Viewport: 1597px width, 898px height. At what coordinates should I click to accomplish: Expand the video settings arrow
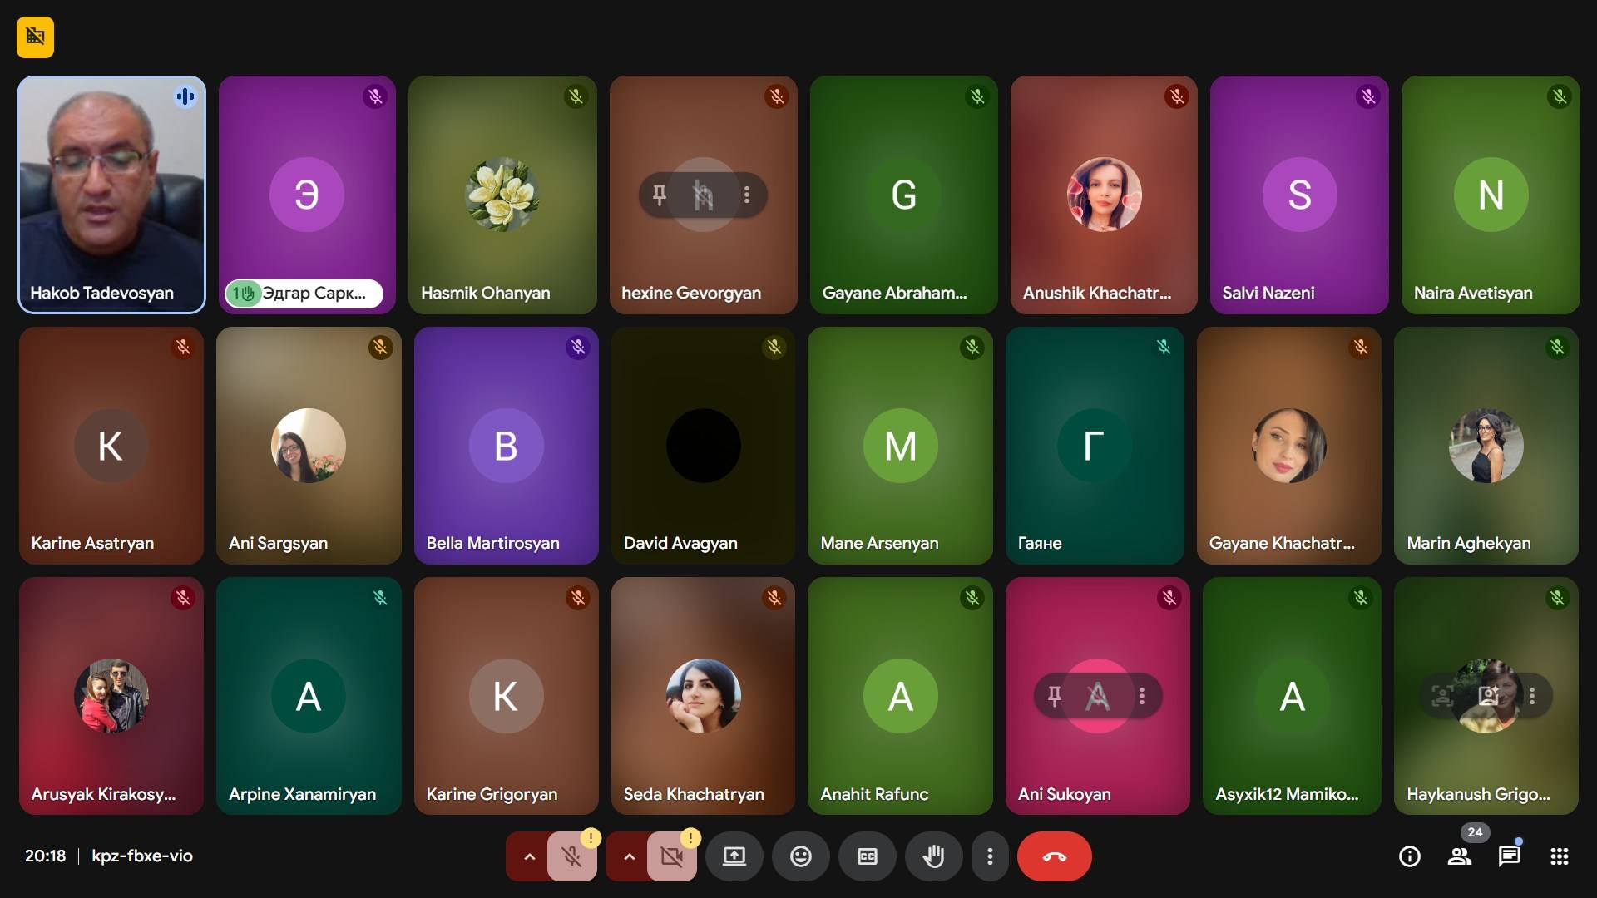click(629, 856)
